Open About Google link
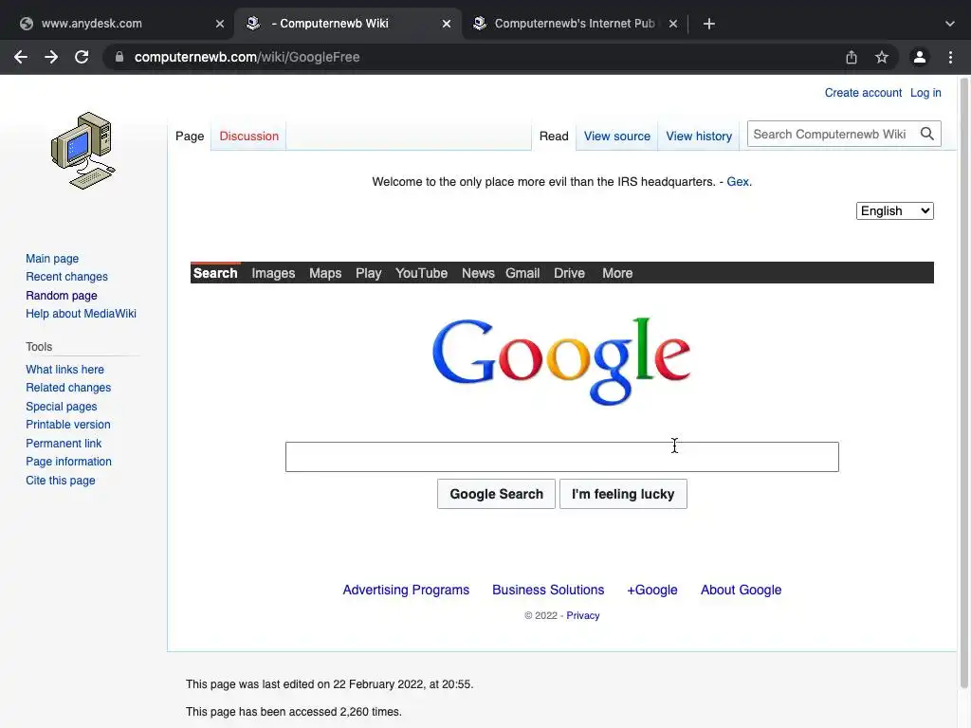This screenshot has height=728, width=971. 741,590
